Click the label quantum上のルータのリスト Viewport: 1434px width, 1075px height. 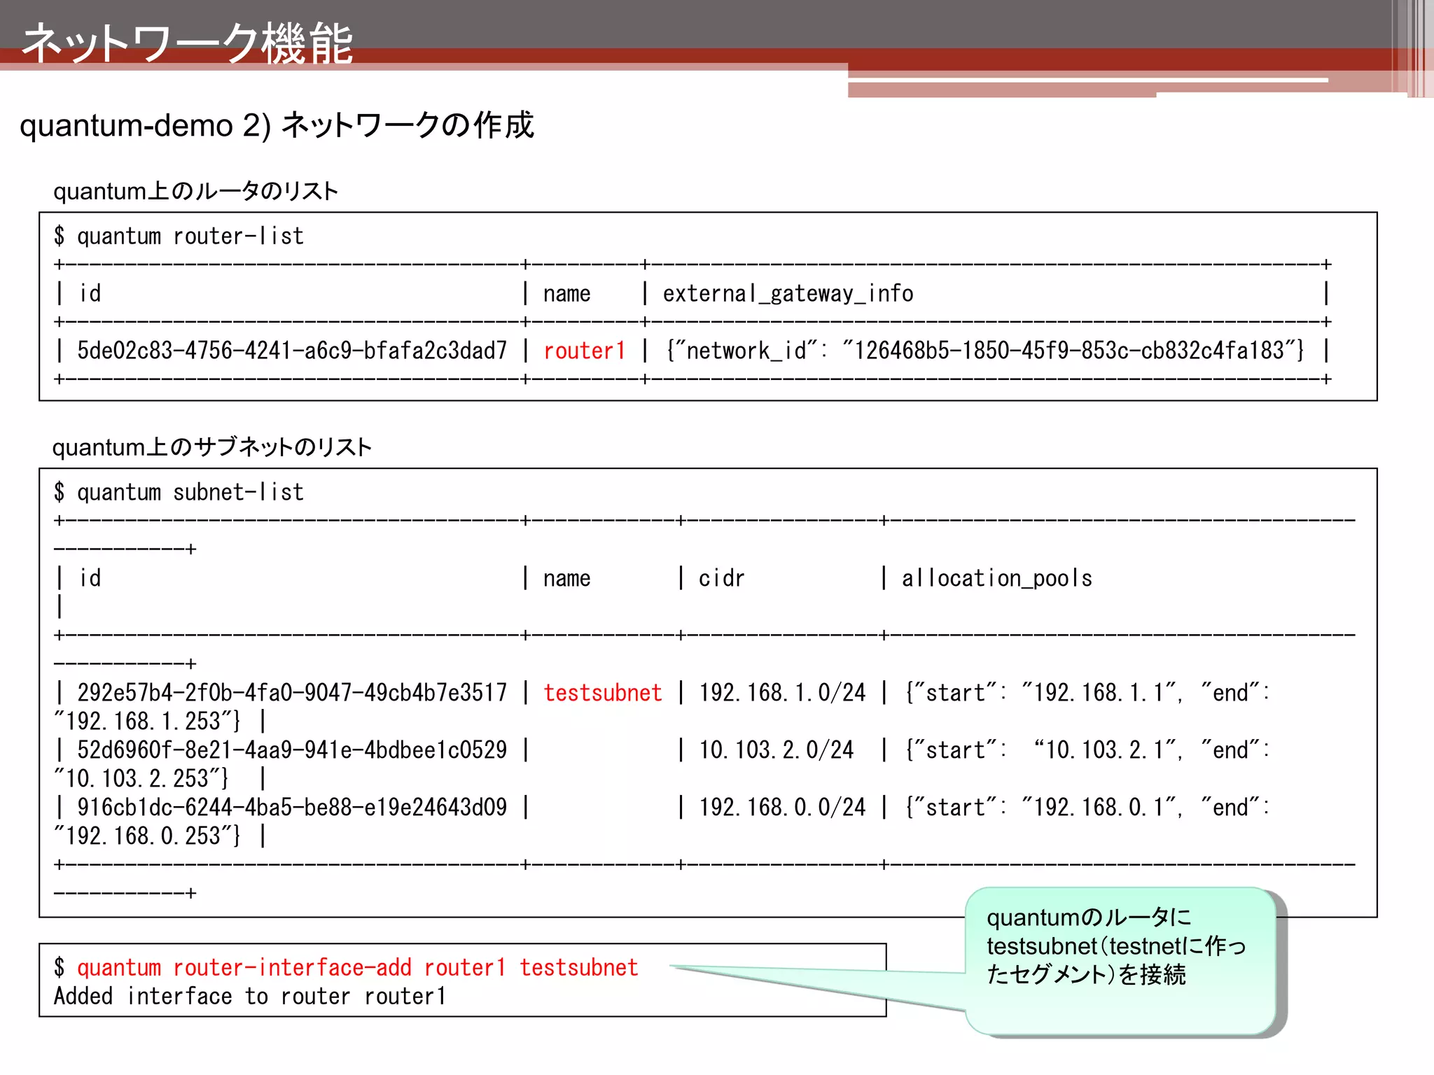[x=196, y=191]
